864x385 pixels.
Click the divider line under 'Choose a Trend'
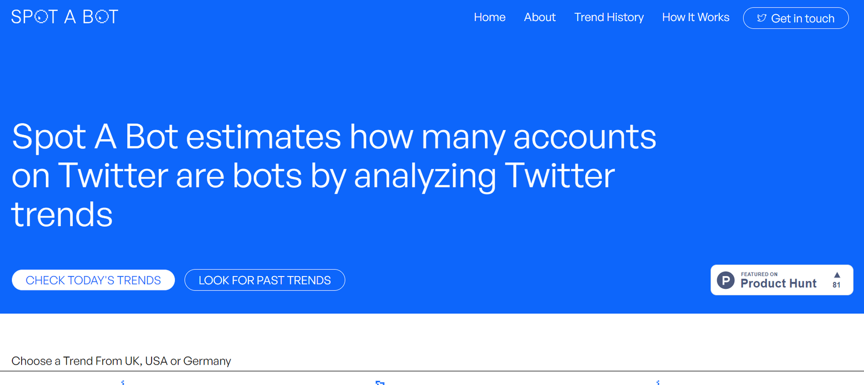432,371
